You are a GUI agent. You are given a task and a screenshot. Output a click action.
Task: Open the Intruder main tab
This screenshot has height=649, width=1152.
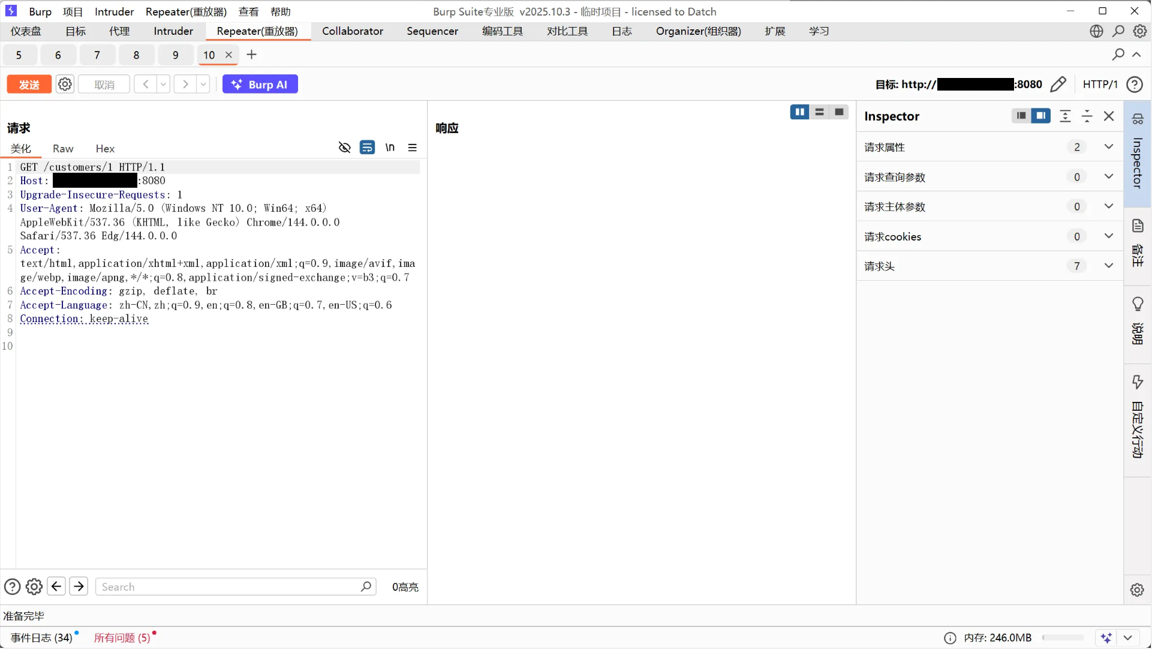click(x=173, y=31)
